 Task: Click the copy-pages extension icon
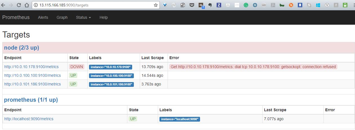tap(183, 5)
